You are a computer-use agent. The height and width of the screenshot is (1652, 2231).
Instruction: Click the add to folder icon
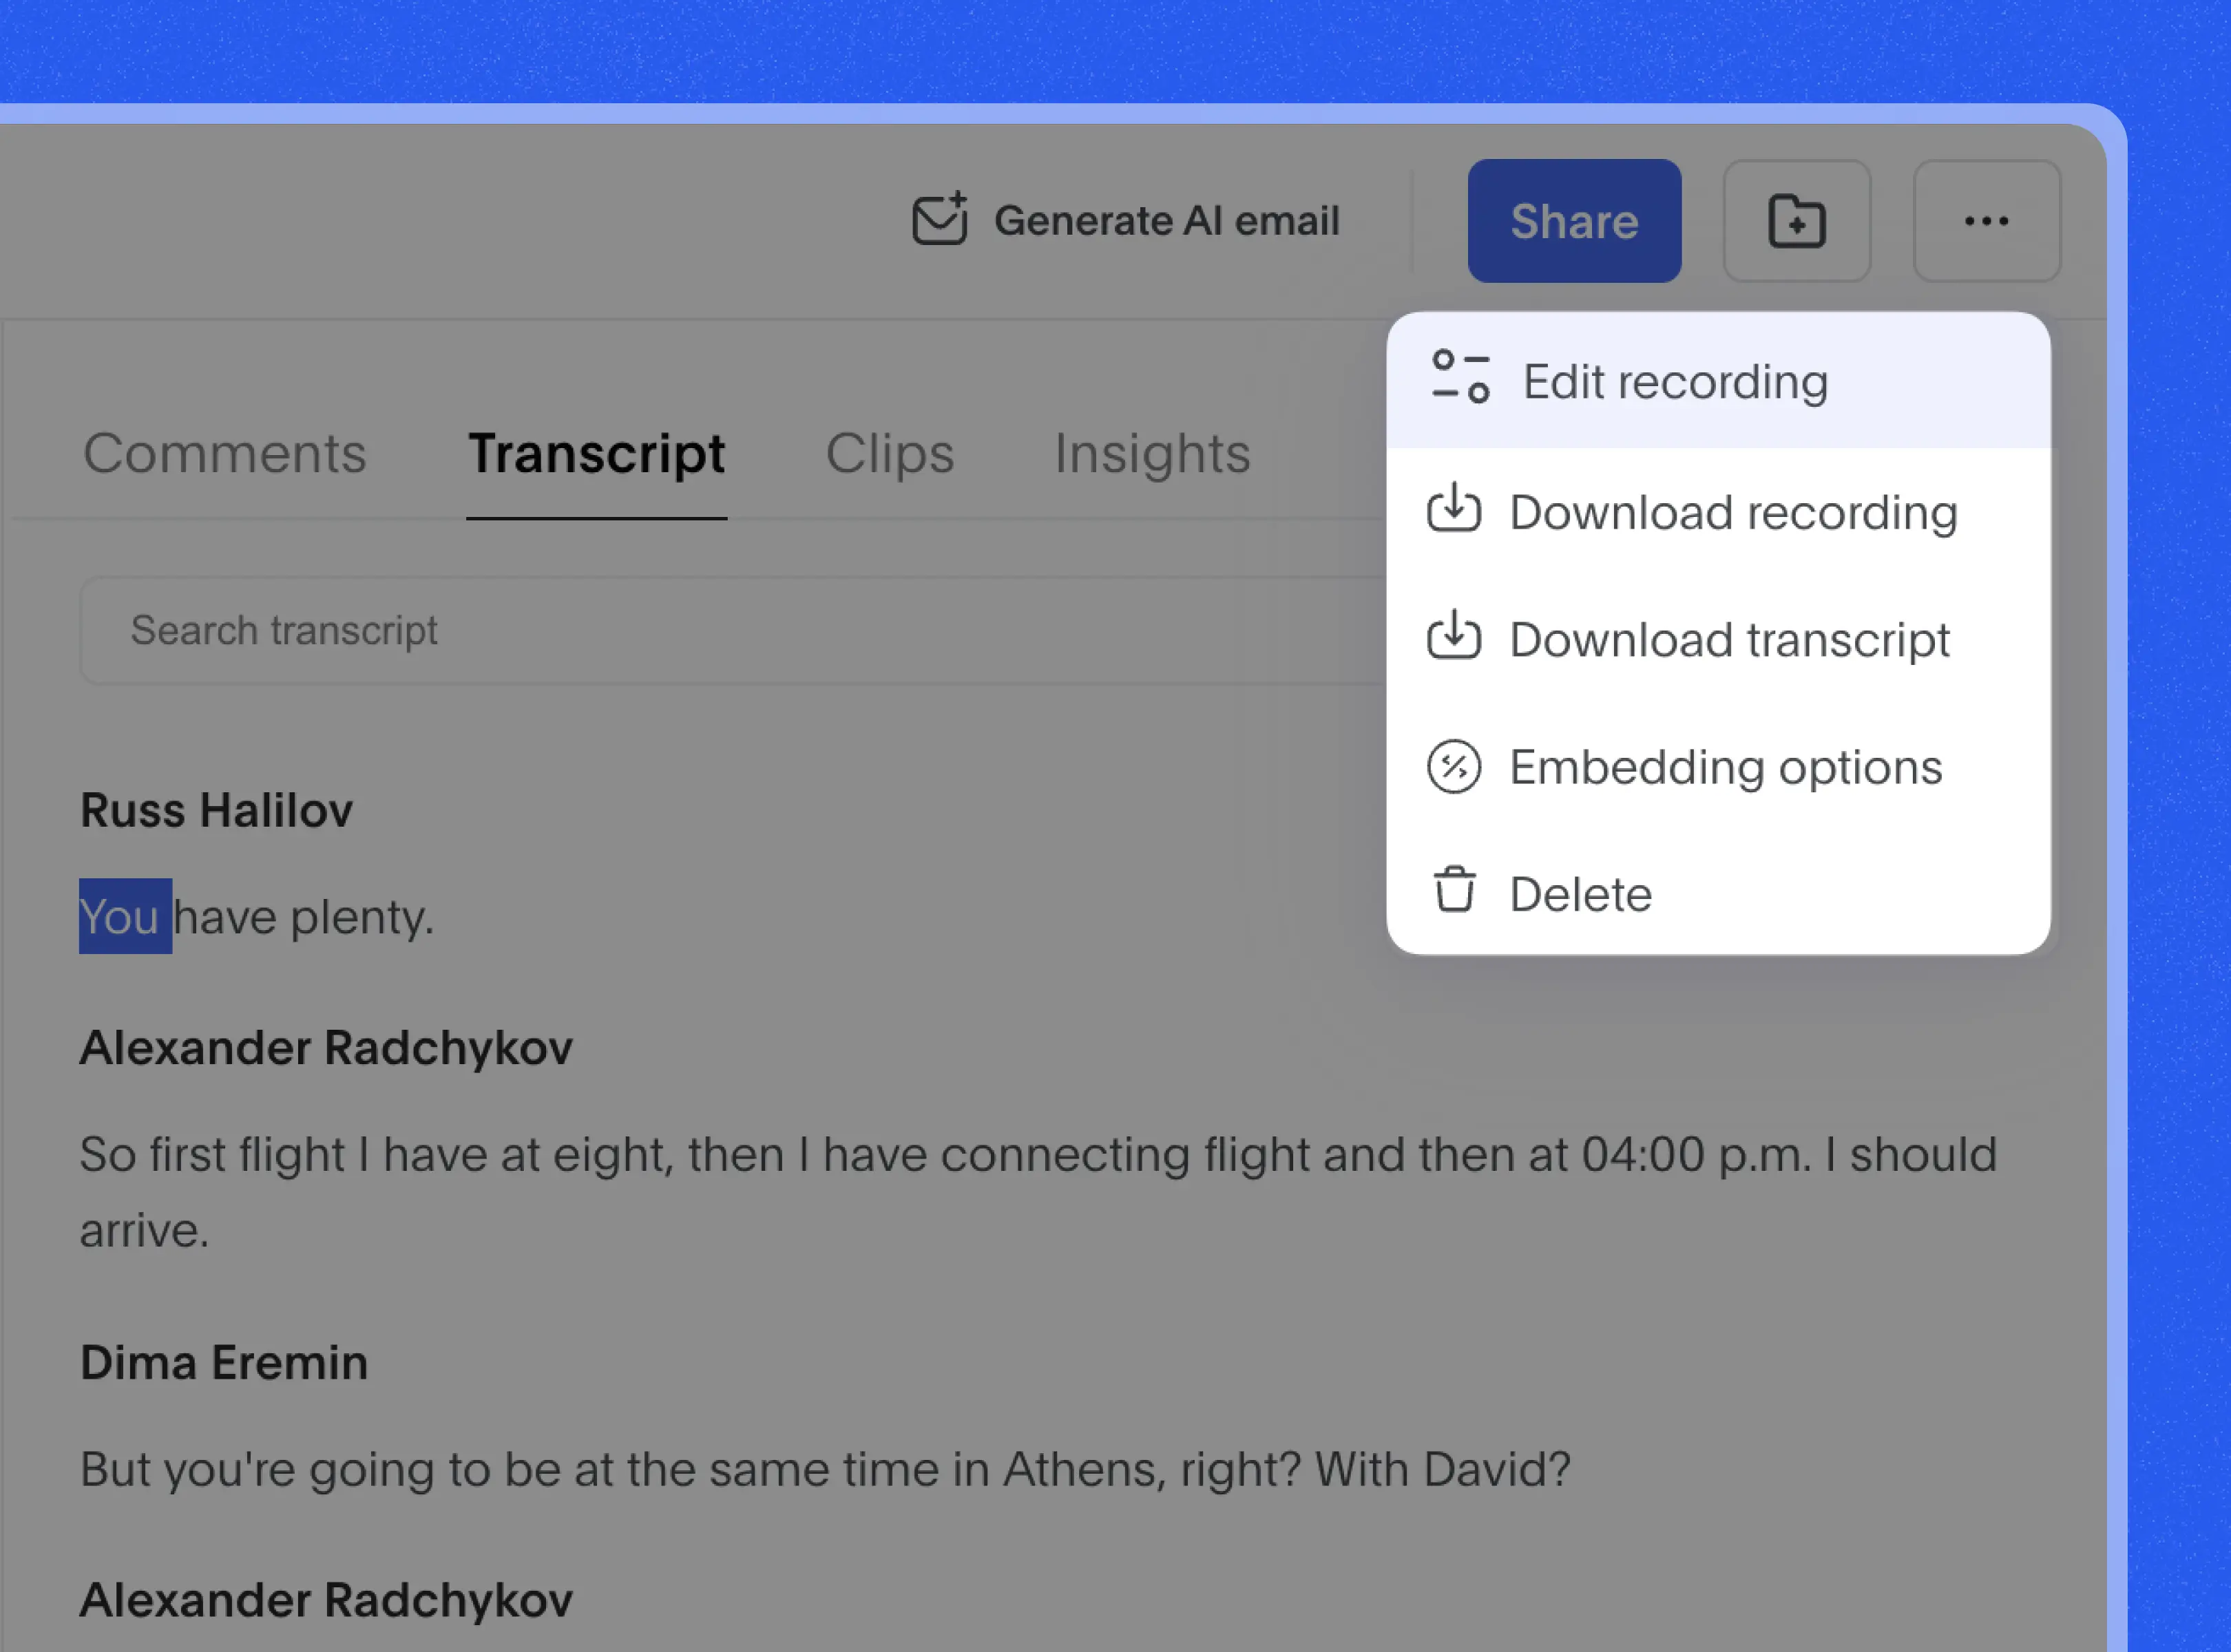point(1795,220)
